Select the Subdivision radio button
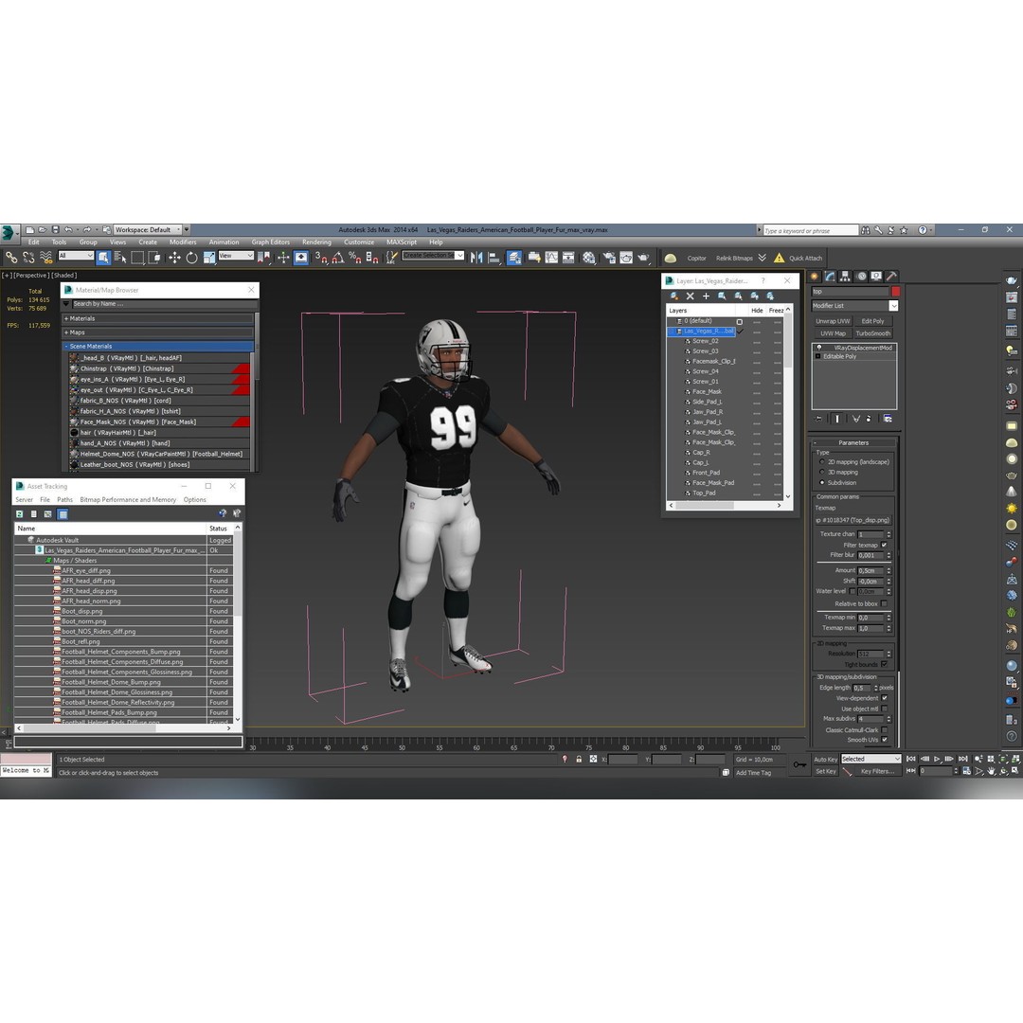 (x=822, y=483)
